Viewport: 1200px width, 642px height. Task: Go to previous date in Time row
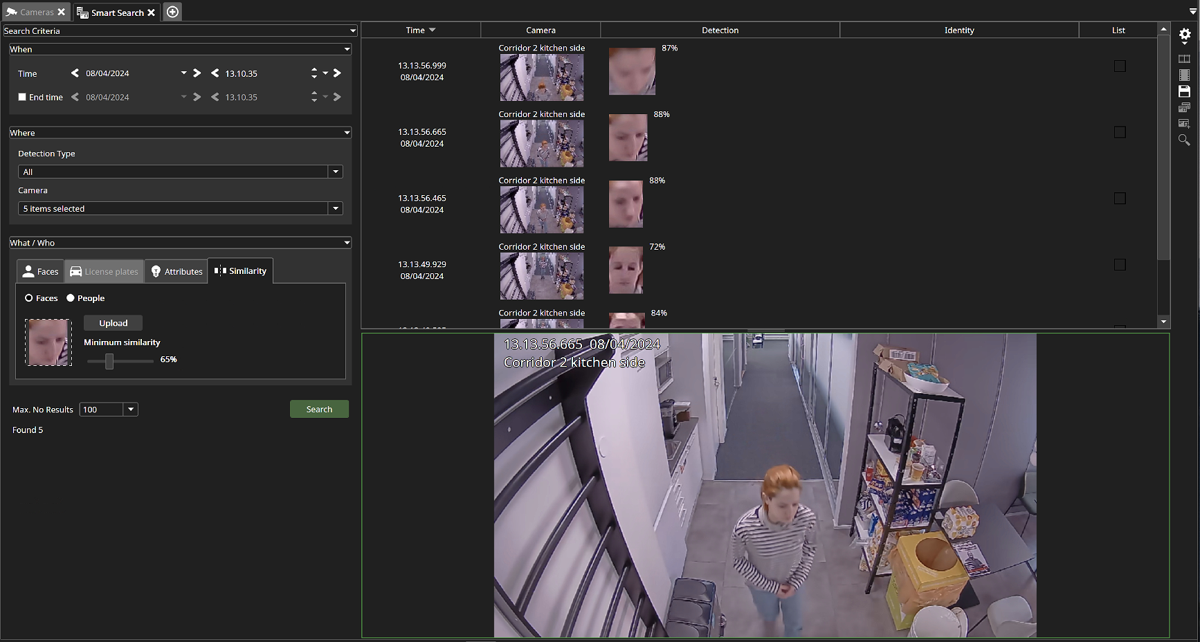[x=75, y=73]
